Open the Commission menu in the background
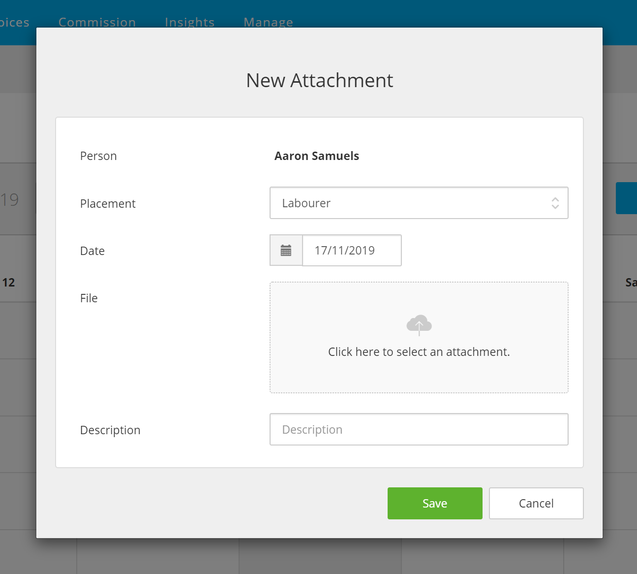Viewport: 637px width, 574px height. pyautogui.click(x=97, y=22)
